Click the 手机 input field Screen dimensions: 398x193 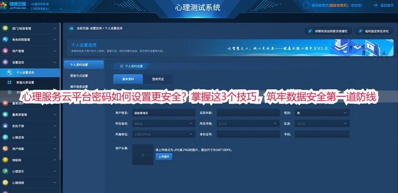322,134
